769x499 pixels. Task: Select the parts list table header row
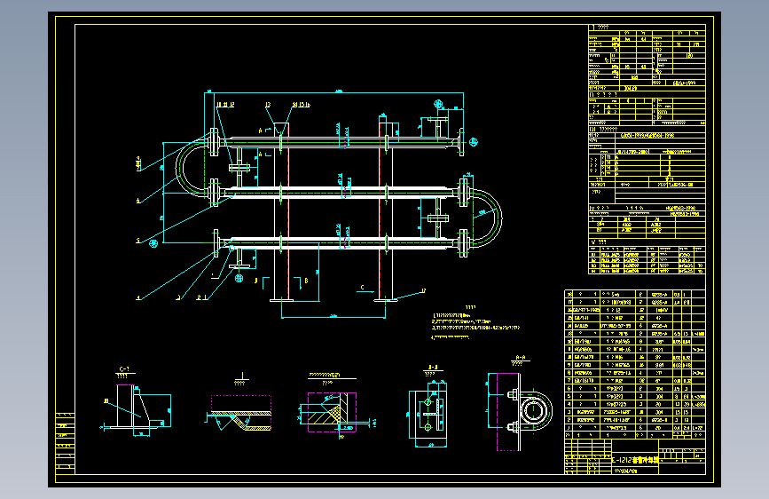click(635, 435)
